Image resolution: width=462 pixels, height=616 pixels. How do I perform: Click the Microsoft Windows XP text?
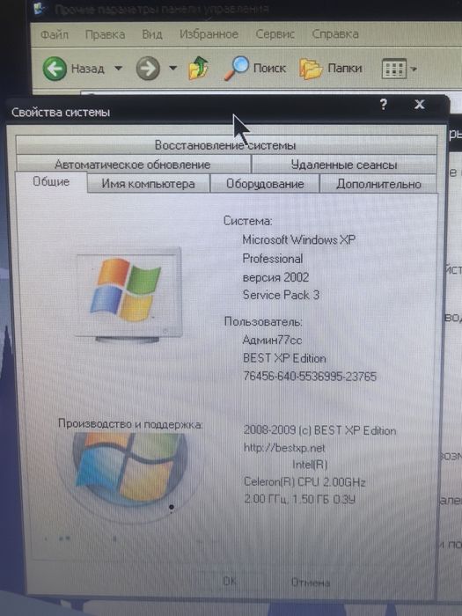[299, 239]
